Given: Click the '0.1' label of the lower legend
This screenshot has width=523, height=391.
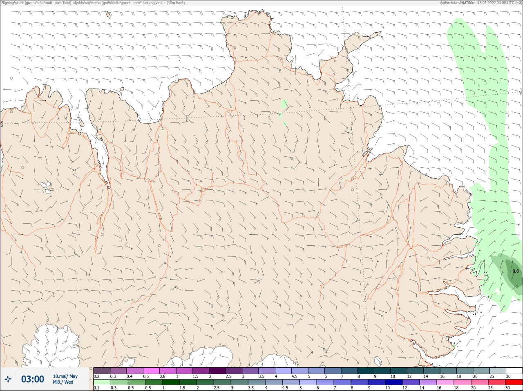Looking at the screenshot, I should [96, 388].
